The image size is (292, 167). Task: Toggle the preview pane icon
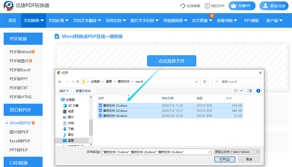249,91
